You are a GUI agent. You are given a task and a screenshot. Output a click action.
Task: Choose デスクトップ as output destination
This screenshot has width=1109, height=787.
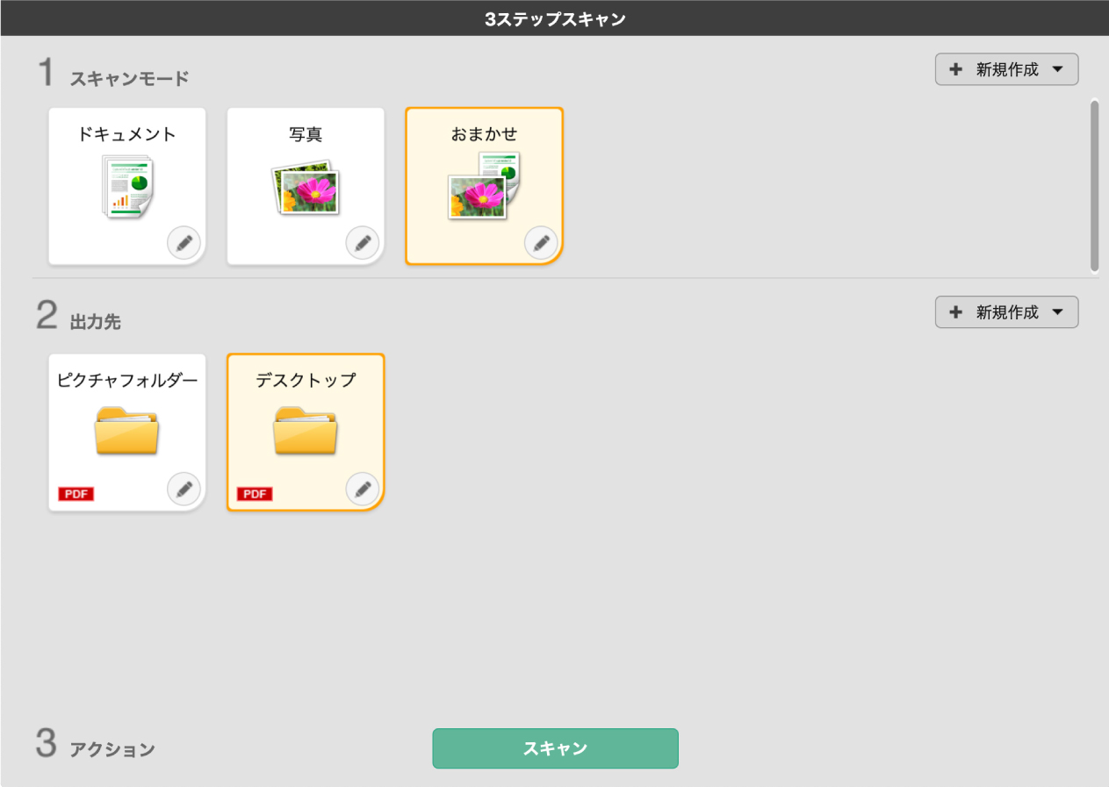pos(306,432)
